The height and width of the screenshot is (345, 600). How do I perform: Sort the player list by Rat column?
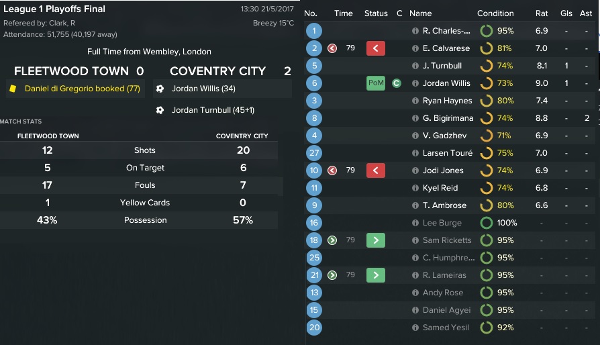pos(542,13)
